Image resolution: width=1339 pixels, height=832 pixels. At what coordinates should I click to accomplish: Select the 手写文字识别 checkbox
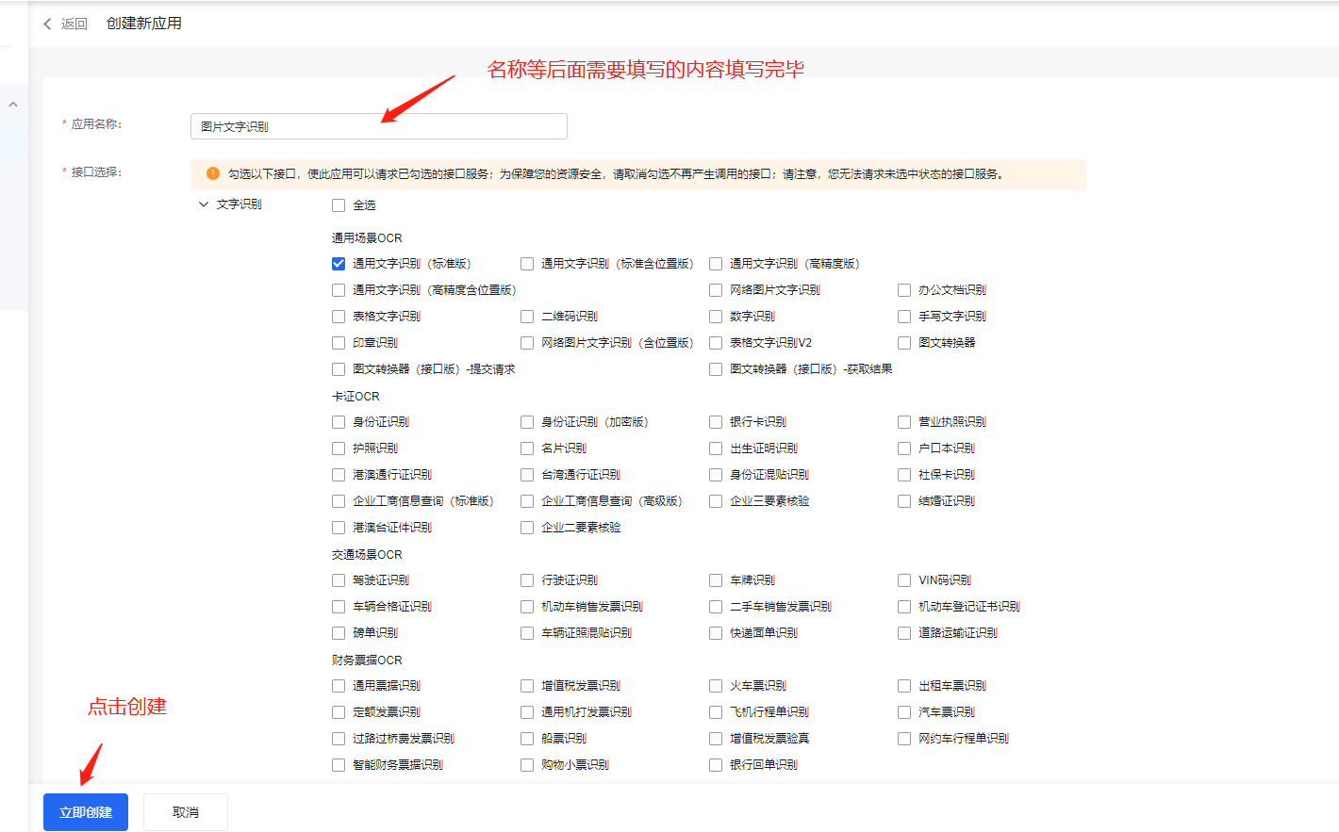pos(904,317)
